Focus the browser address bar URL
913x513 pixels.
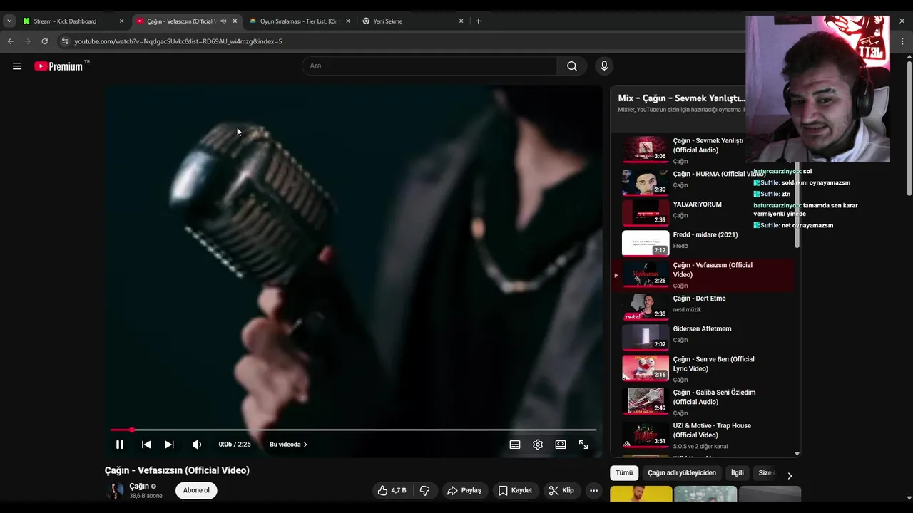pos(178,41)
